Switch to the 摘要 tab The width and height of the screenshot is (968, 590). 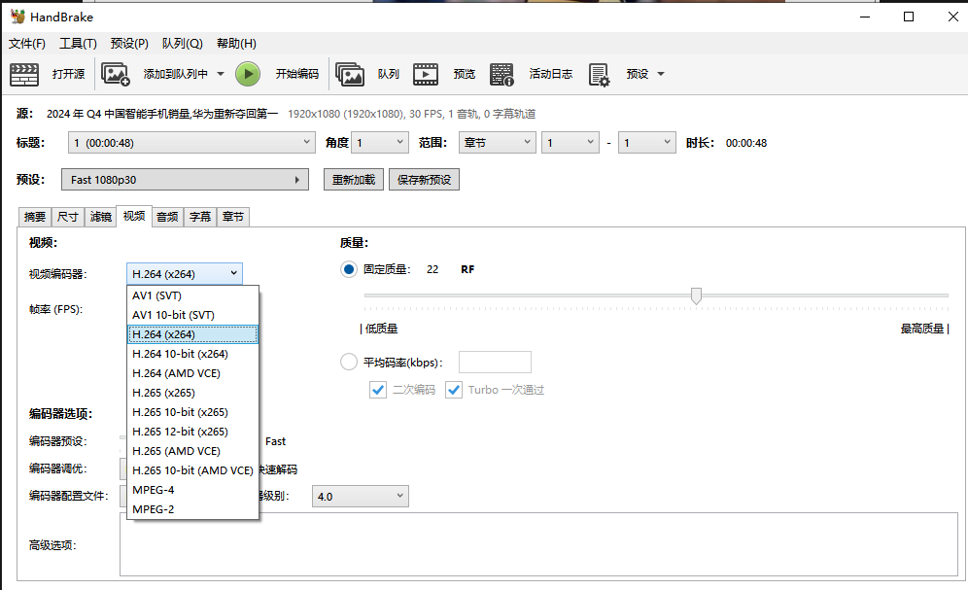tap(35, 217)
